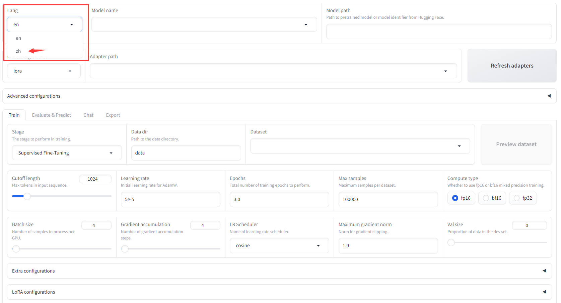Click the Epochs input field
Screen dimensions: 561x303
[x=279, y=199]
